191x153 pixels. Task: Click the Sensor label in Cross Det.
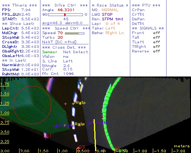50,52
